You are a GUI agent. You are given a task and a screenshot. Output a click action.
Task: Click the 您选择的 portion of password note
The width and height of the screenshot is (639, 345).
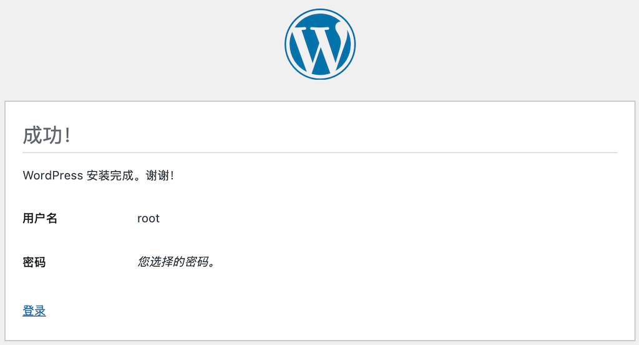point(161,262)
